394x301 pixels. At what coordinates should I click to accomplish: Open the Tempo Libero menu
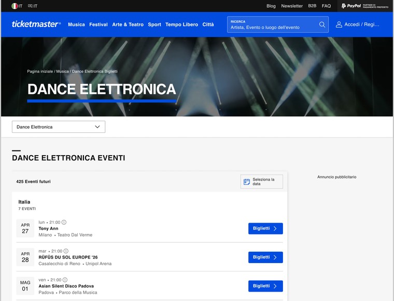click(181, 24)
